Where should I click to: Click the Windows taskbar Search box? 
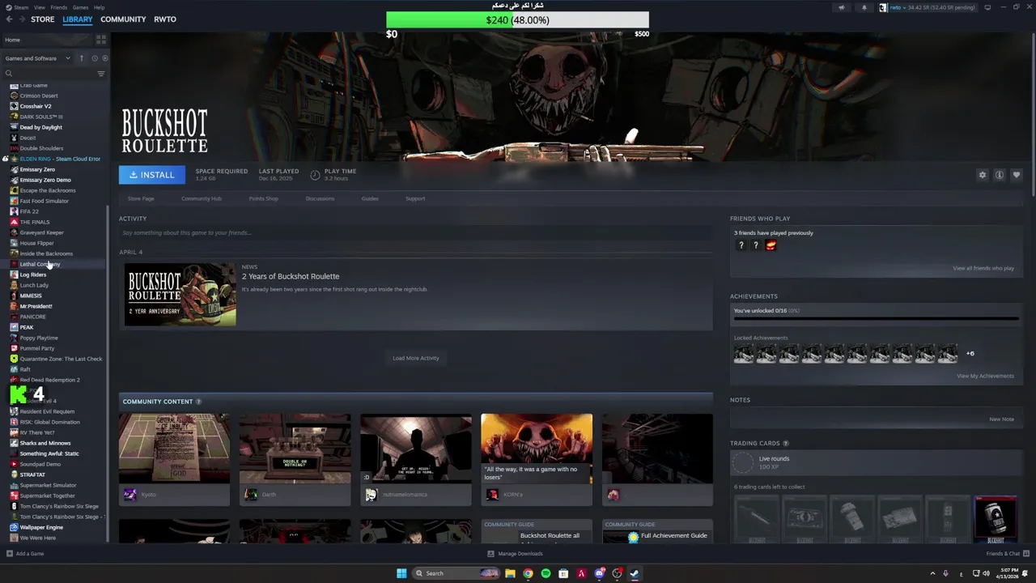point(456,573)
